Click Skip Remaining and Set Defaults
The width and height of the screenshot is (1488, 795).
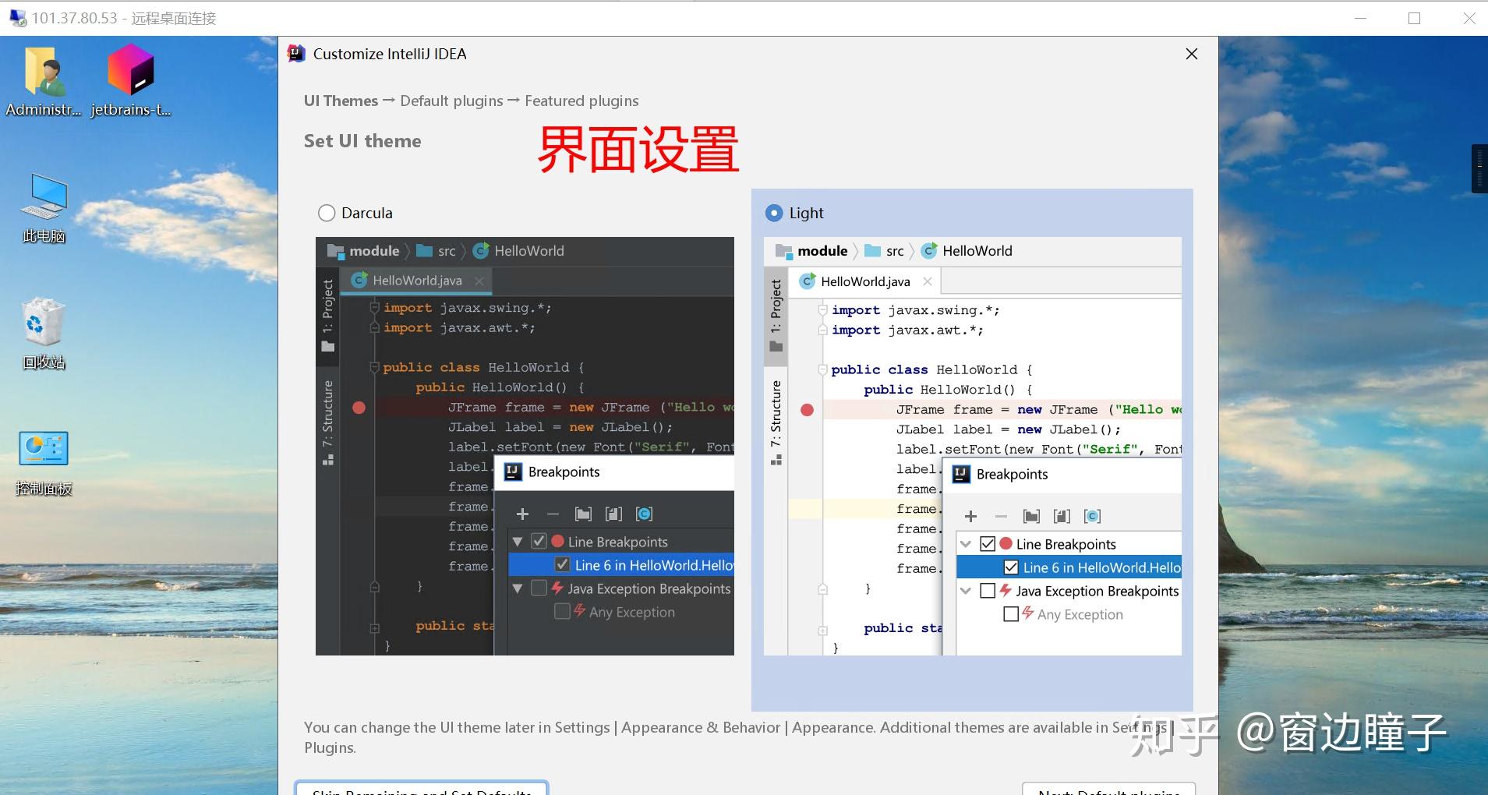point(422,789)
